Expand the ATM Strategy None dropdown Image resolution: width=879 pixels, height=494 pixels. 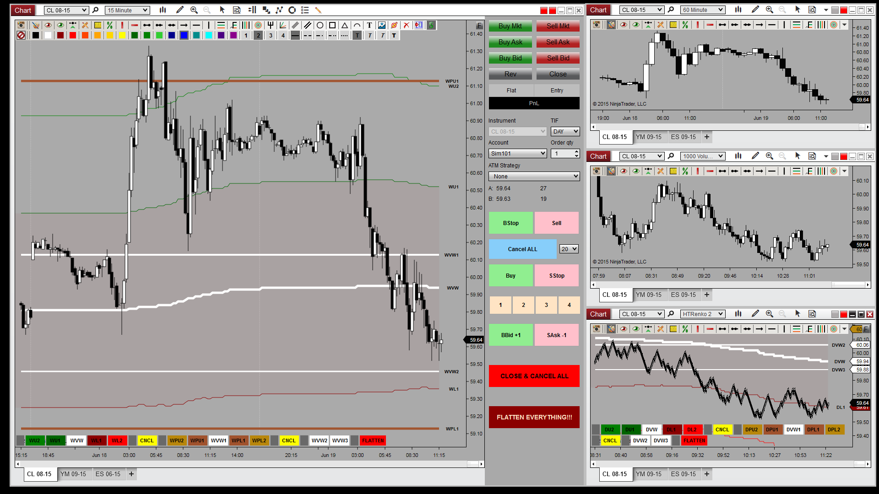(534, 177)
